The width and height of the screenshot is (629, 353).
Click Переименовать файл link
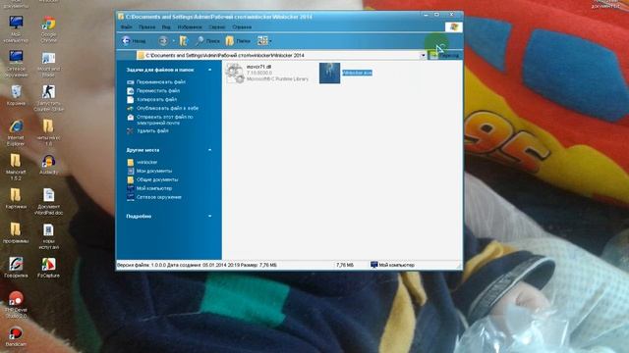pyautogui.click(x=160, y=82)
